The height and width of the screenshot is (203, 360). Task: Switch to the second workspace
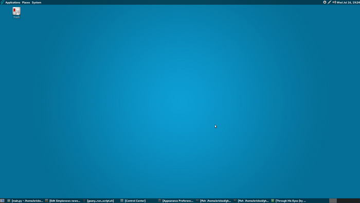[x=340, y=201]
